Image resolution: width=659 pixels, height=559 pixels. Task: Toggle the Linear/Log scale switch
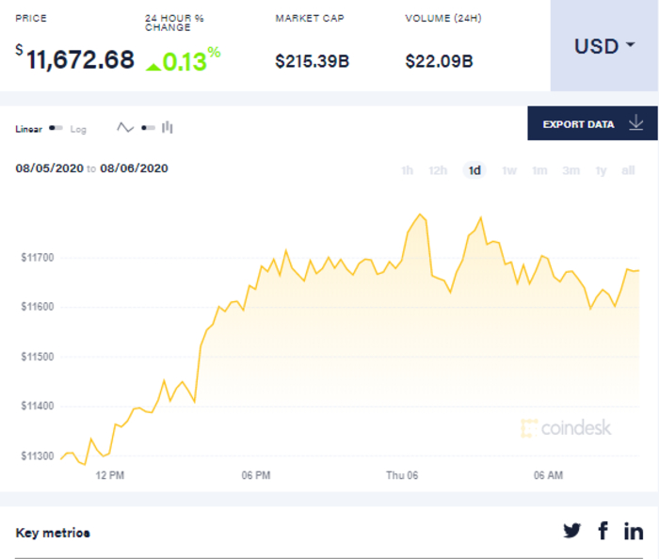tap(56, 129)
